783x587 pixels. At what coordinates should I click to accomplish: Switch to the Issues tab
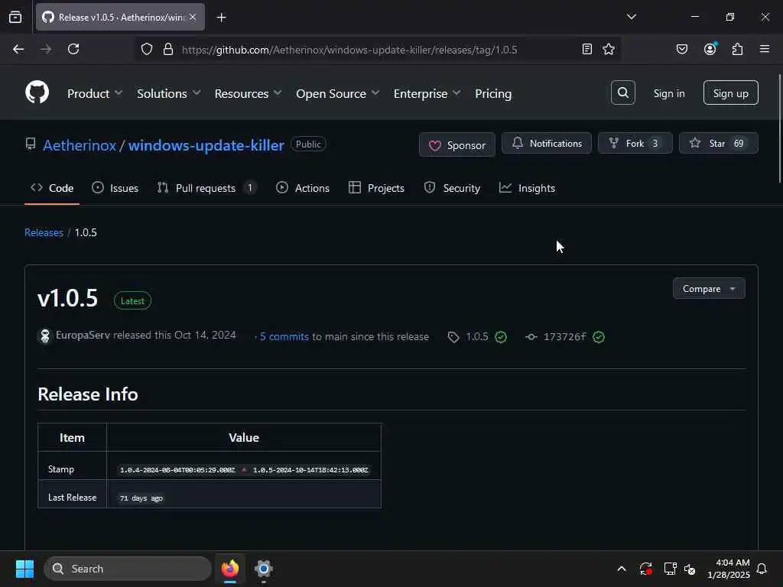[x=115, y=188]
